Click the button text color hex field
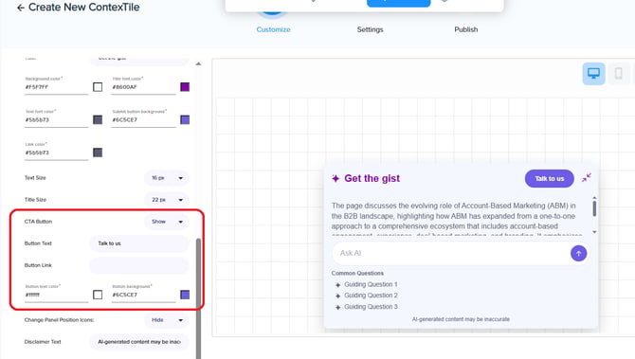 56,295
